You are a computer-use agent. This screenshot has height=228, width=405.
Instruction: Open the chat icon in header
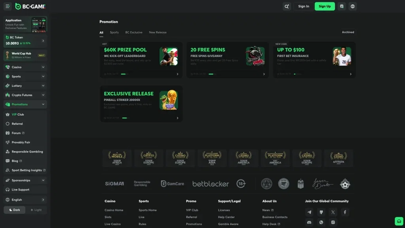(x=342, y=6)
